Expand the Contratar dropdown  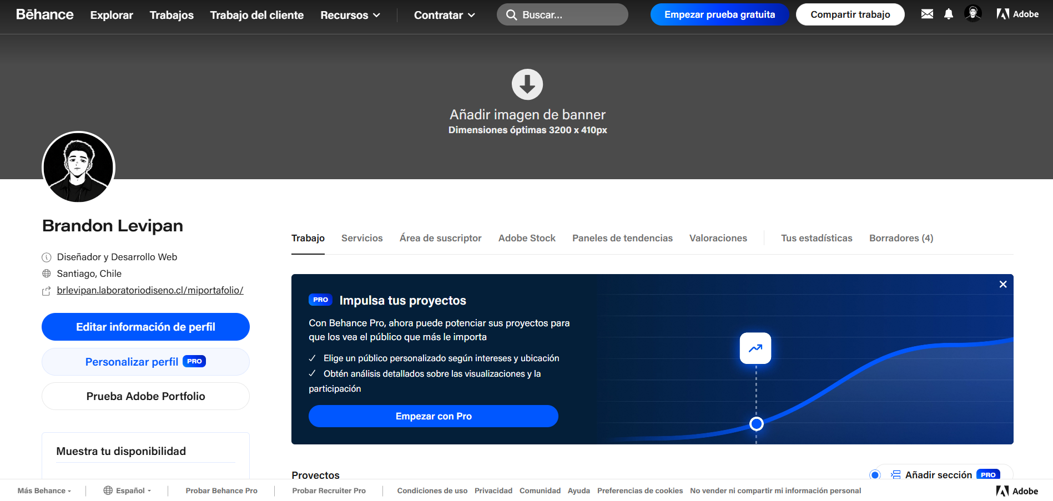pyautogui.click(x=445, y=15)
